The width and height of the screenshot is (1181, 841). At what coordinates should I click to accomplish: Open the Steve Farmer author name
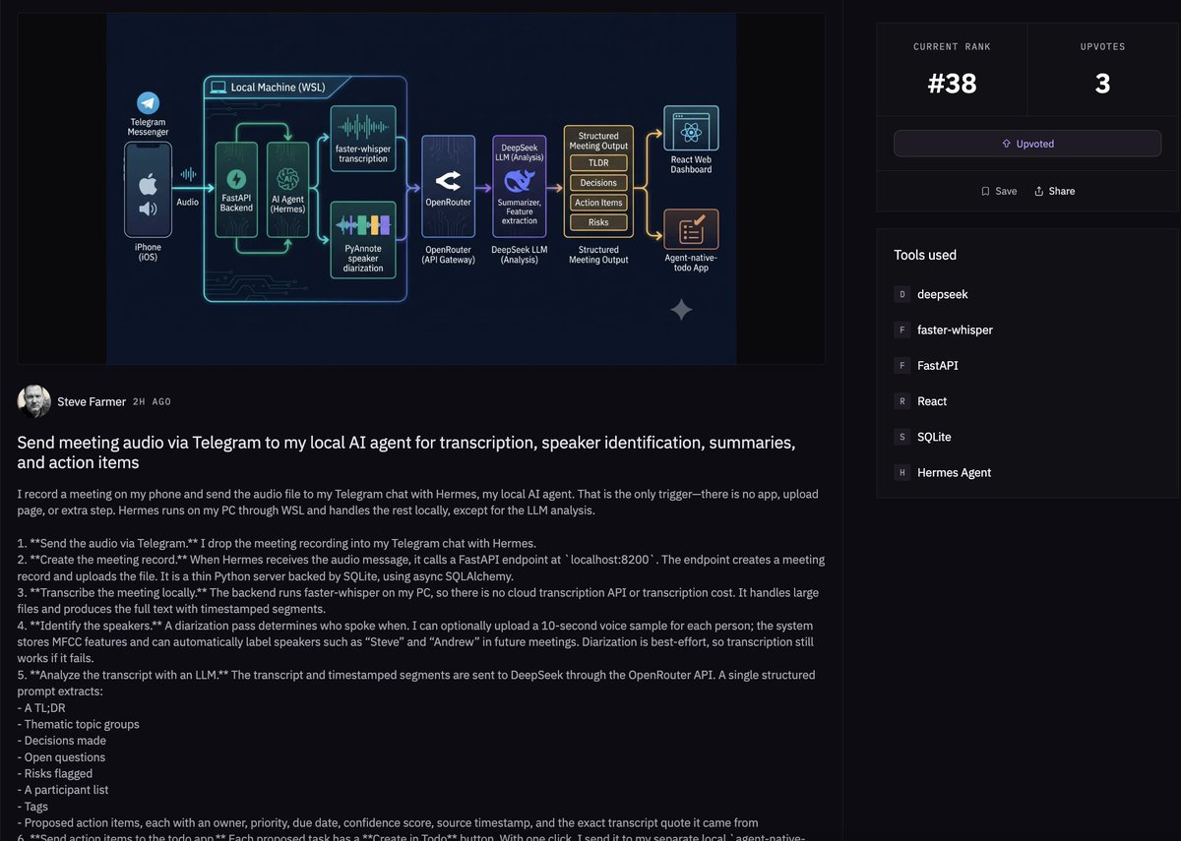[x=92, y=401]
